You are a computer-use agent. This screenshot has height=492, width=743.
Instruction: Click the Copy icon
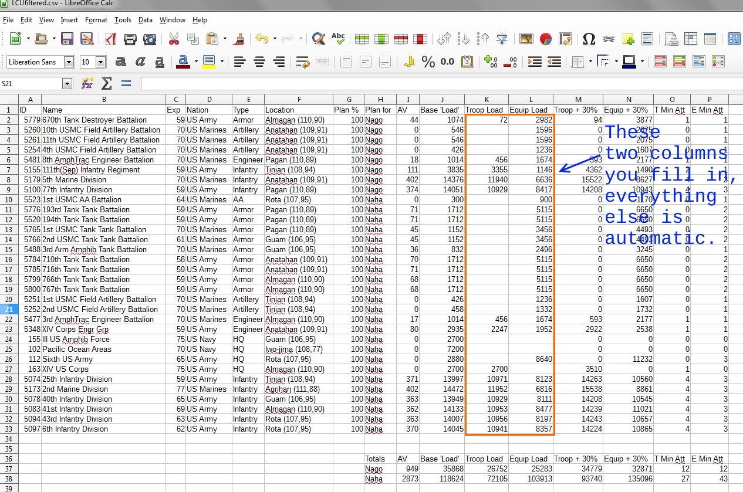tap(193, 39)
